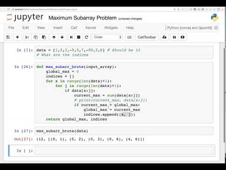Click the cloud download toolbar icon
This screenshot has height=170, width=226.
(164, 37)
